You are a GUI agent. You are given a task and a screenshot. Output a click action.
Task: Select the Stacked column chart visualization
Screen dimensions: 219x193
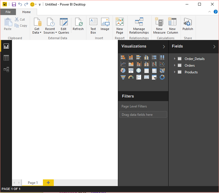tap(131, 57)
